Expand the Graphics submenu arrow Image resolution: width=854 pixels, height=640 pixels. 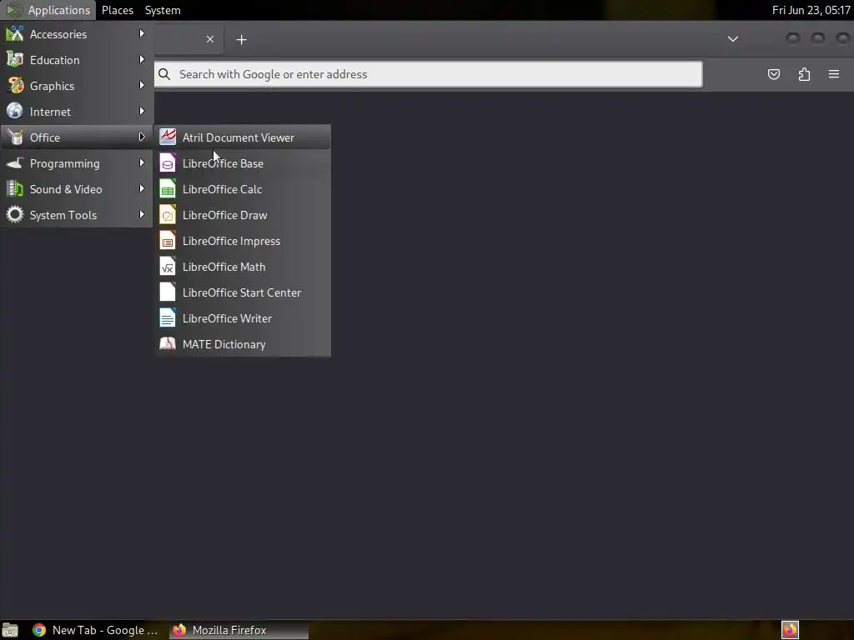click(142, 86)
